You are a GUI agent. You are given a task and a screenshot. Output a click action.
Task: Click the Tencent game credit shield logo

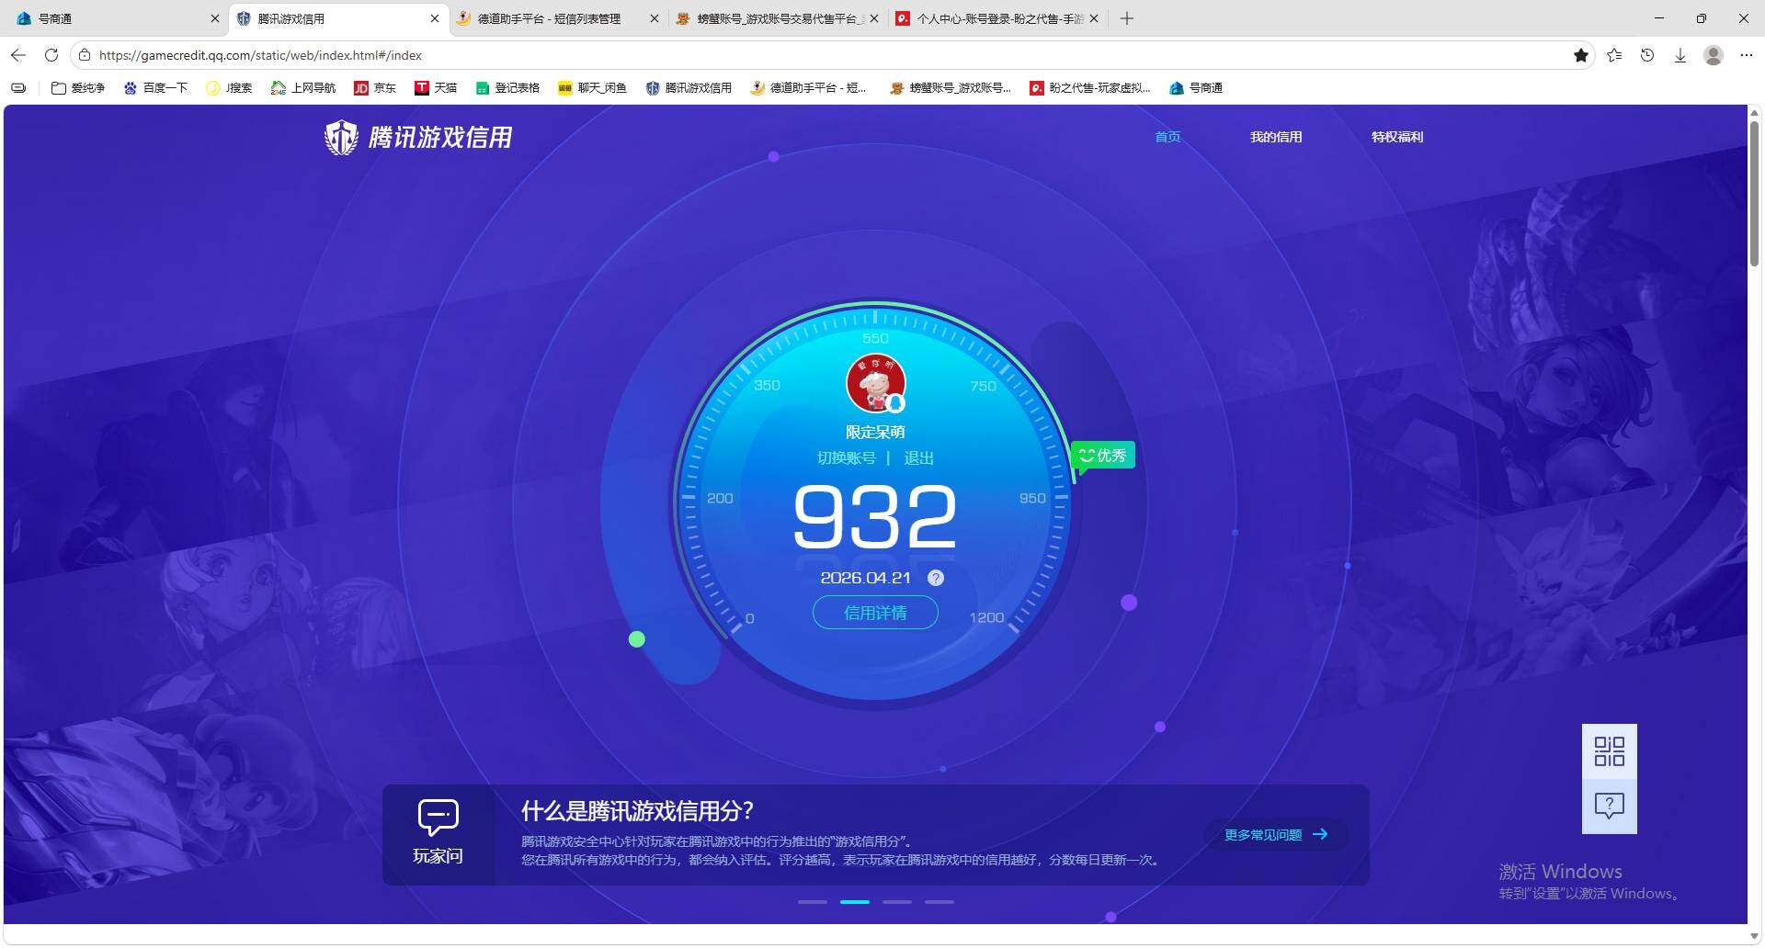pyautogui.click(x=341, y=138)
